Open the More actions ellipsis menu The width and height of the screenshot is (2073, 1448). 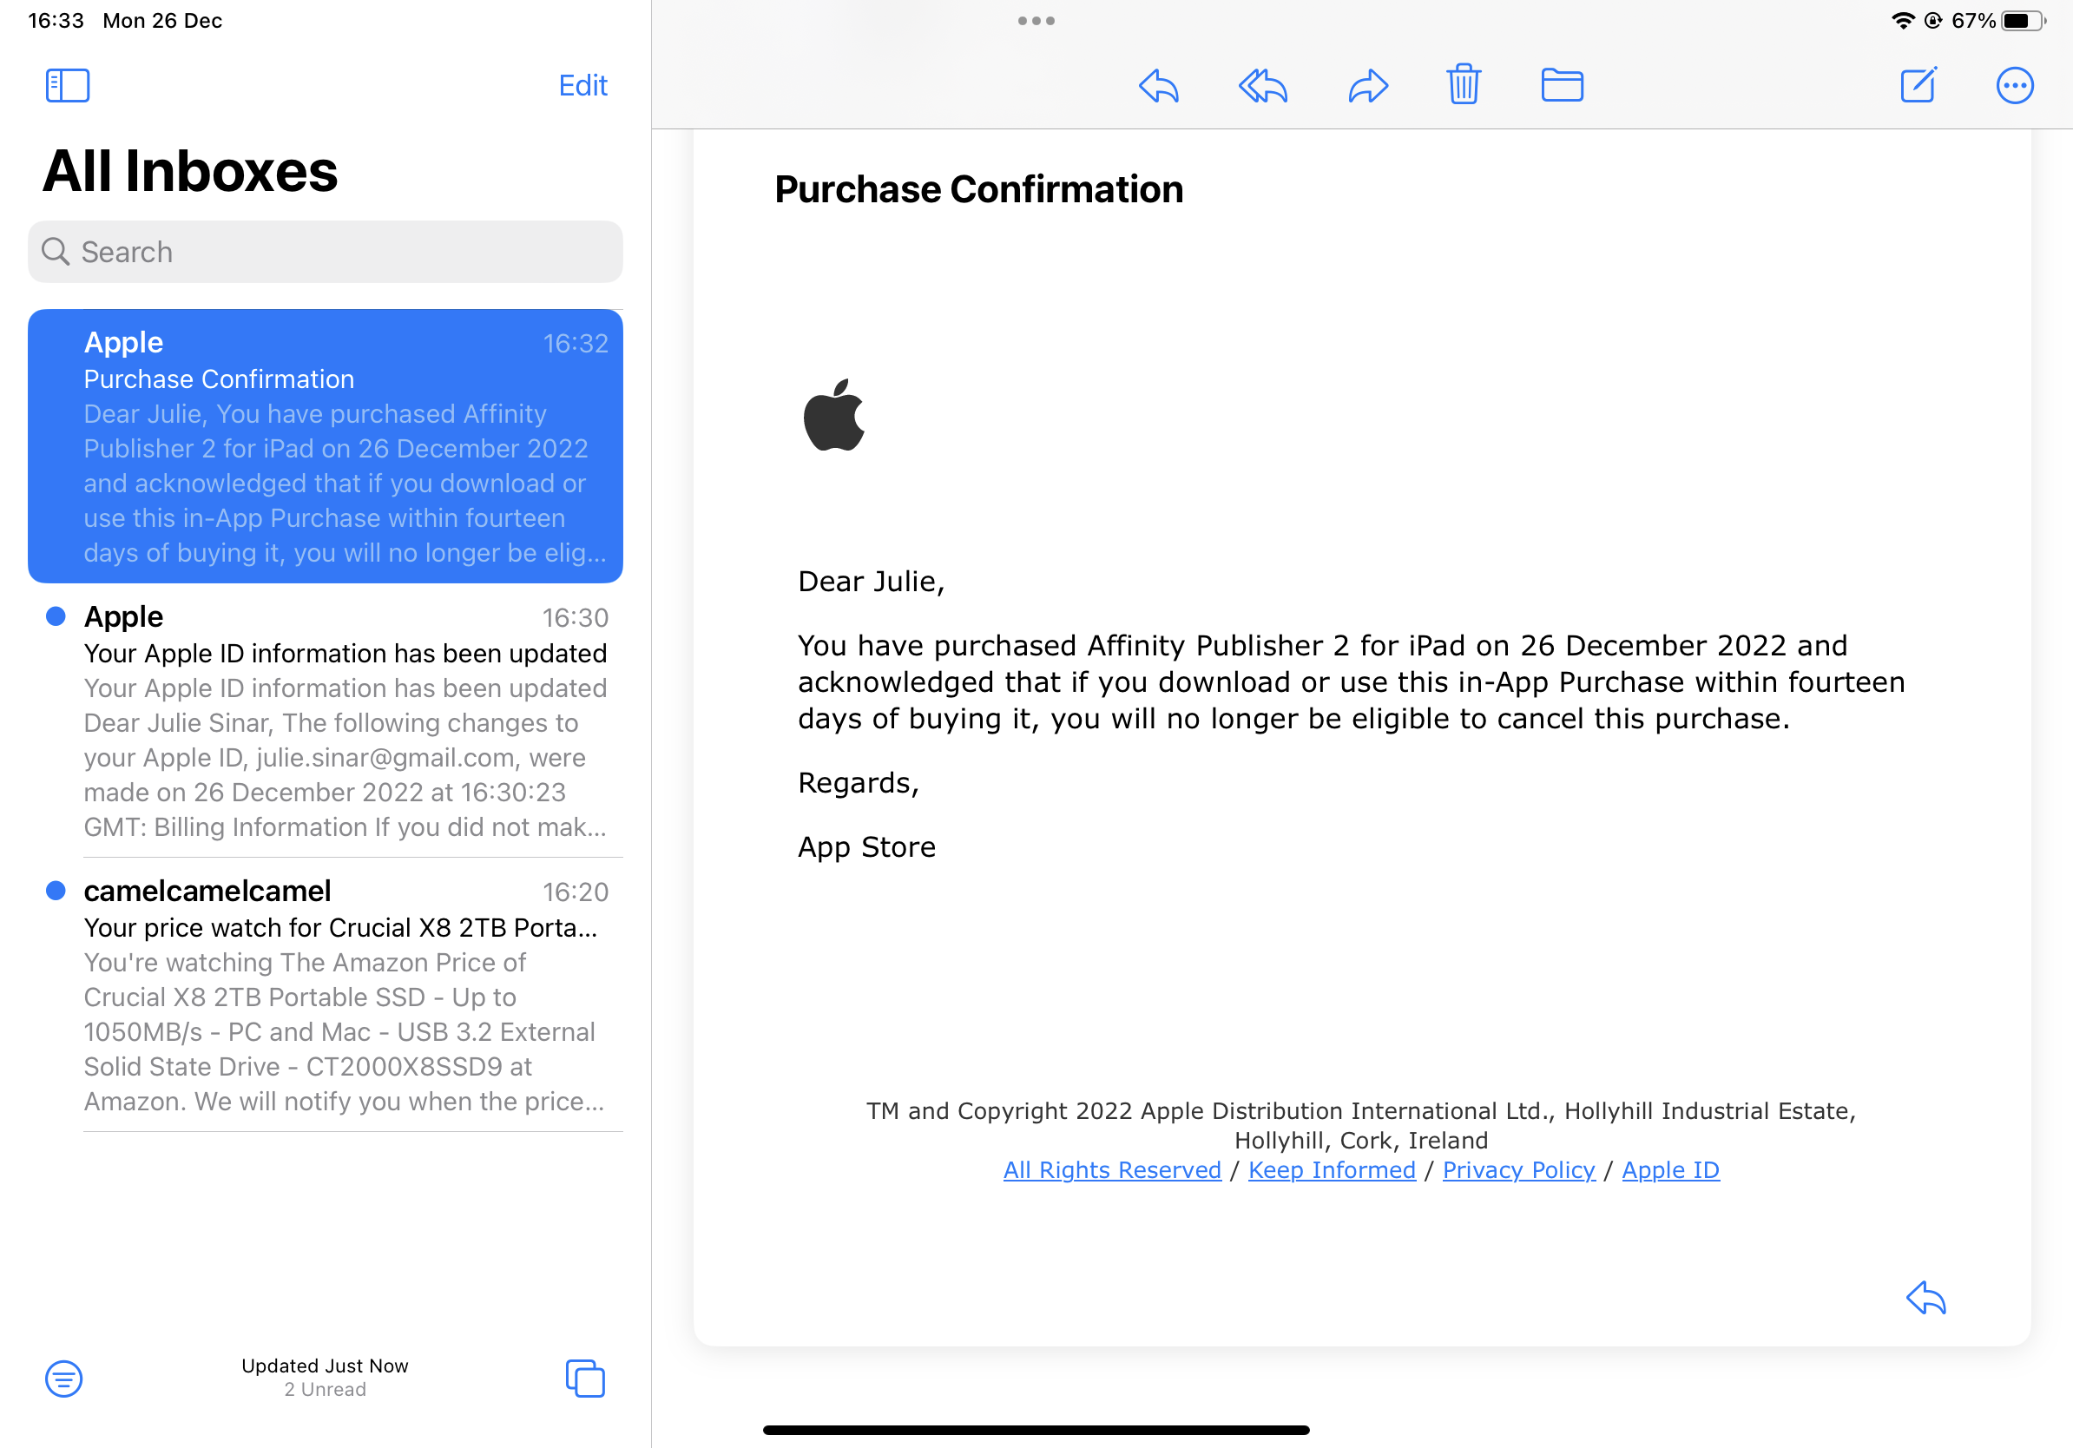2014,86
